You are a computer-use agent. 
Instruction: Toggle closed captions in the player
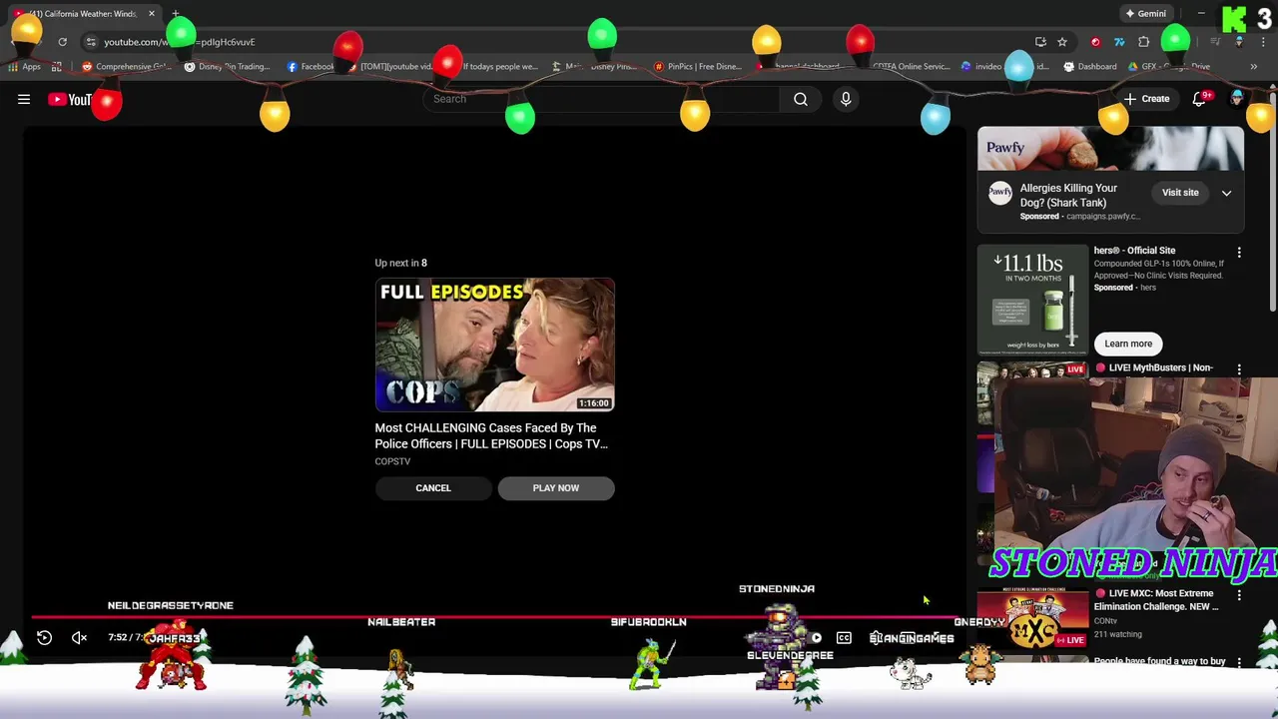[844, 637]
